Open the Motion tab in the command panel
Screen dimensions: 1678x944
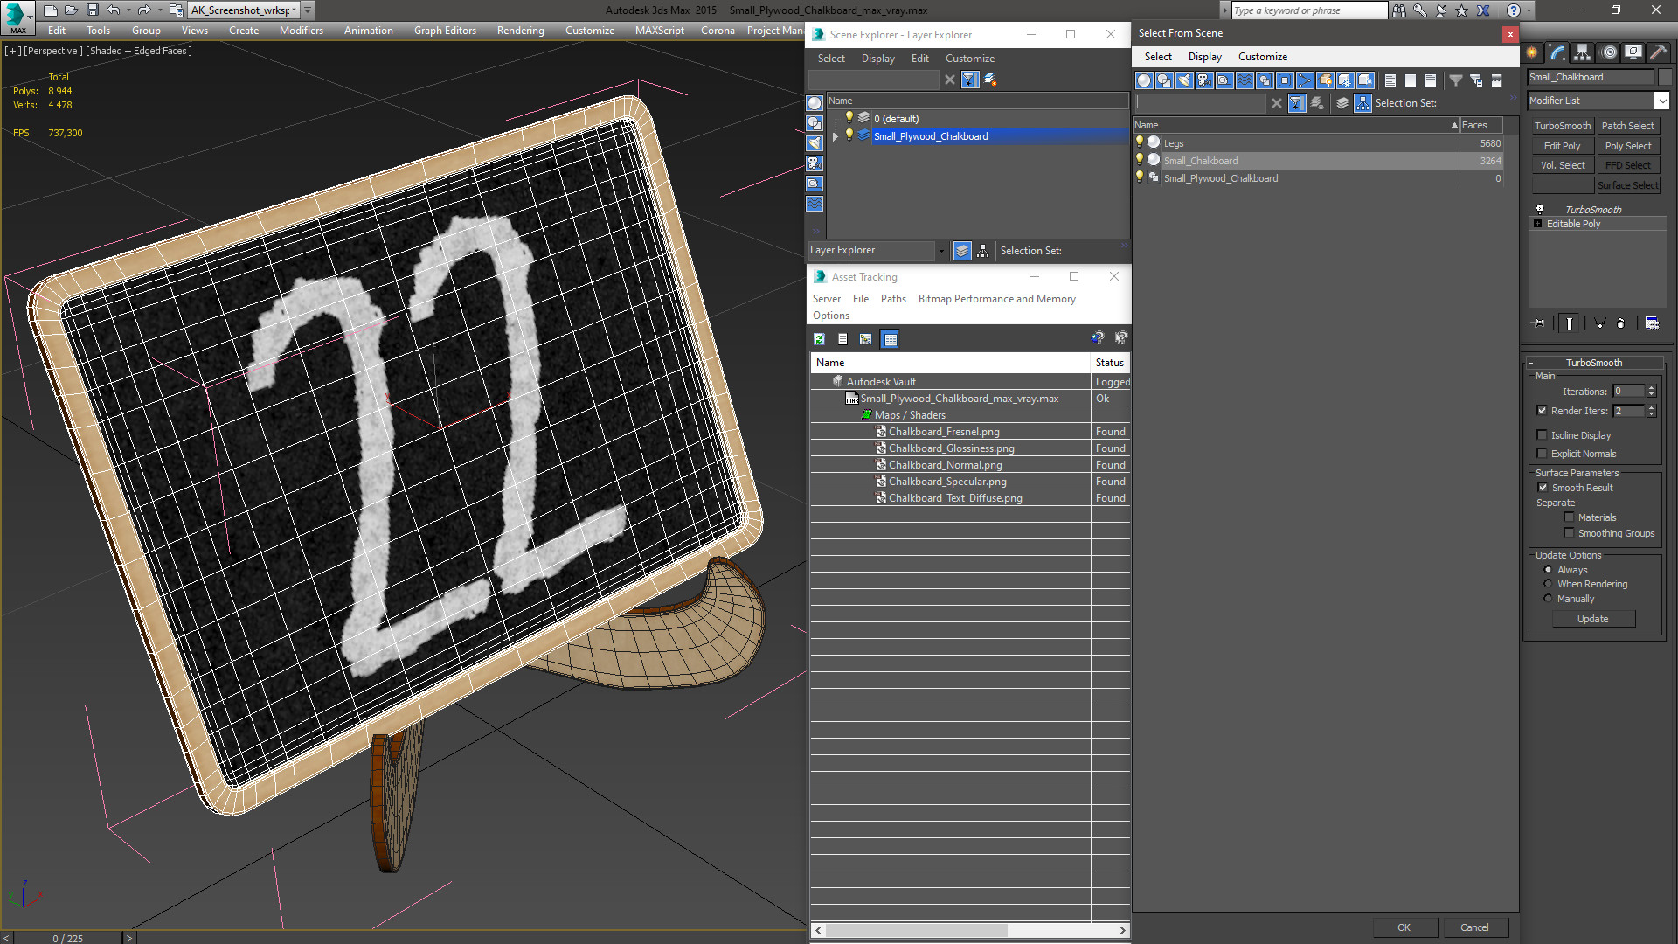(x=1608, y=52)
